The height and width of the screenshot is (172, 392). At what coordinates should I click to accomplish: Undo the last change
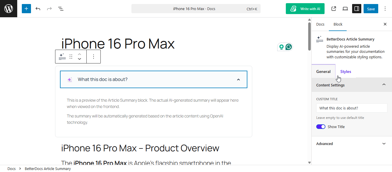[x=38, y=9]
